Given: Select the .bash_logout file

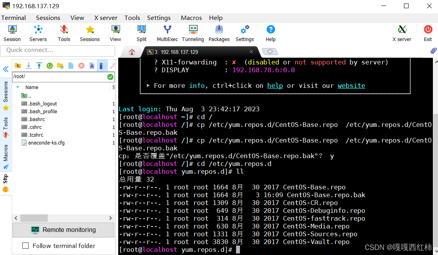Looking at the screenshot, I should [39, 103].
